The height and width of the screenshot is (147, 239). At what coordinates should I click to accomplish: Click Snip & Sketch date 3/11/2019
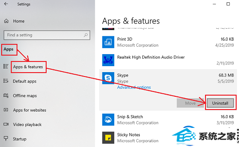coord(225,123)
